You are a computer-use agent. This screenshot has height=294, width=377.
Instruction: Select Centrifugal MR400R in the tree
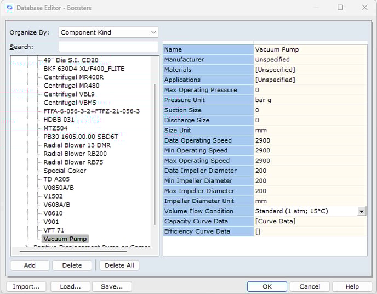point(73,77)
